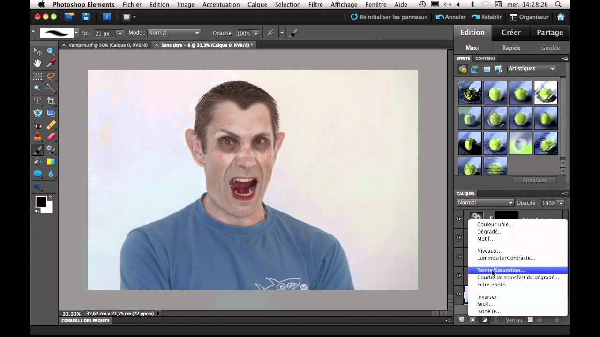Image resolution: width=600 pixels, height=337 pixels.
Task: Toggle the third layer's eye icon
Action: tap(459, 256)
